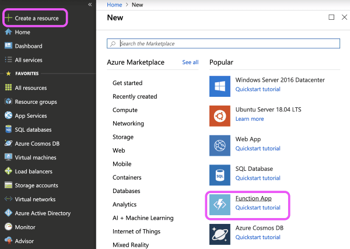Open the Databases category
This screenshot has height=249, width=350.
(127, 191)
